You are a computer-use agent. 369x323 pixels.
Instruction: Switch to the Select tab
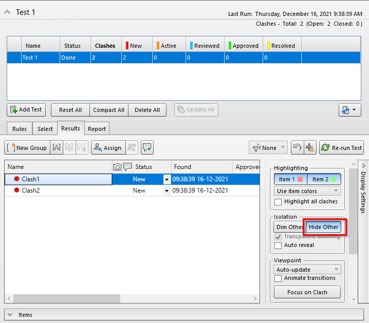[45, 129]
